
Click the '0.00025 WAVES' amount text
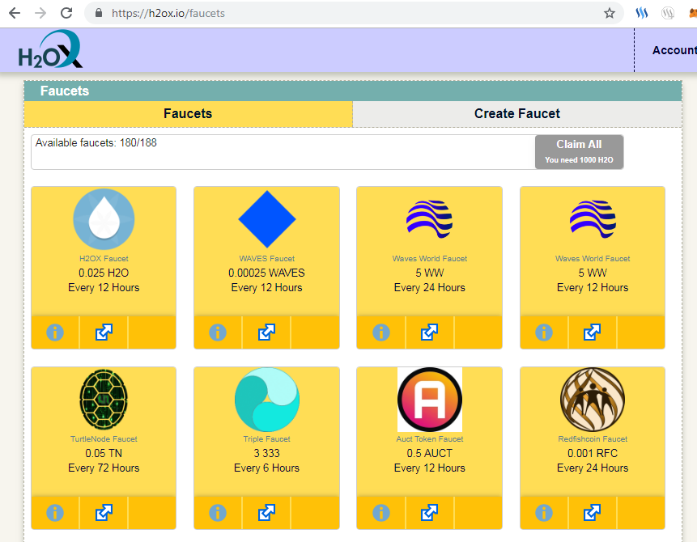pyautogui.click(x=266, y=273)
